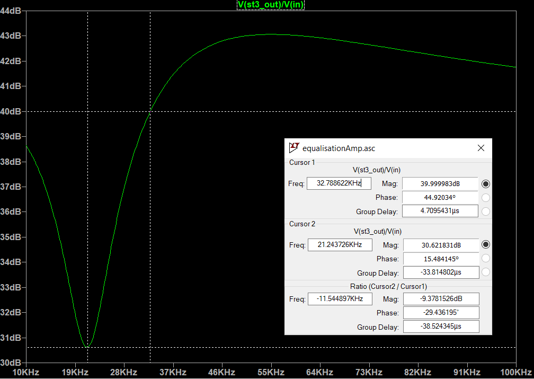
Task: Click the Cursor 1 Mag value field
Action: pos(440,183)
